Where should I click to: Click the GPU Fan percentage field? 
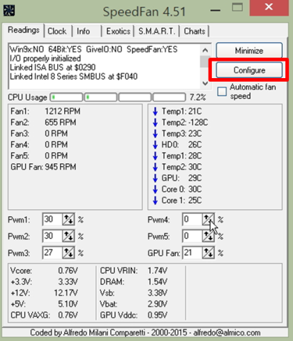point(192,252)
